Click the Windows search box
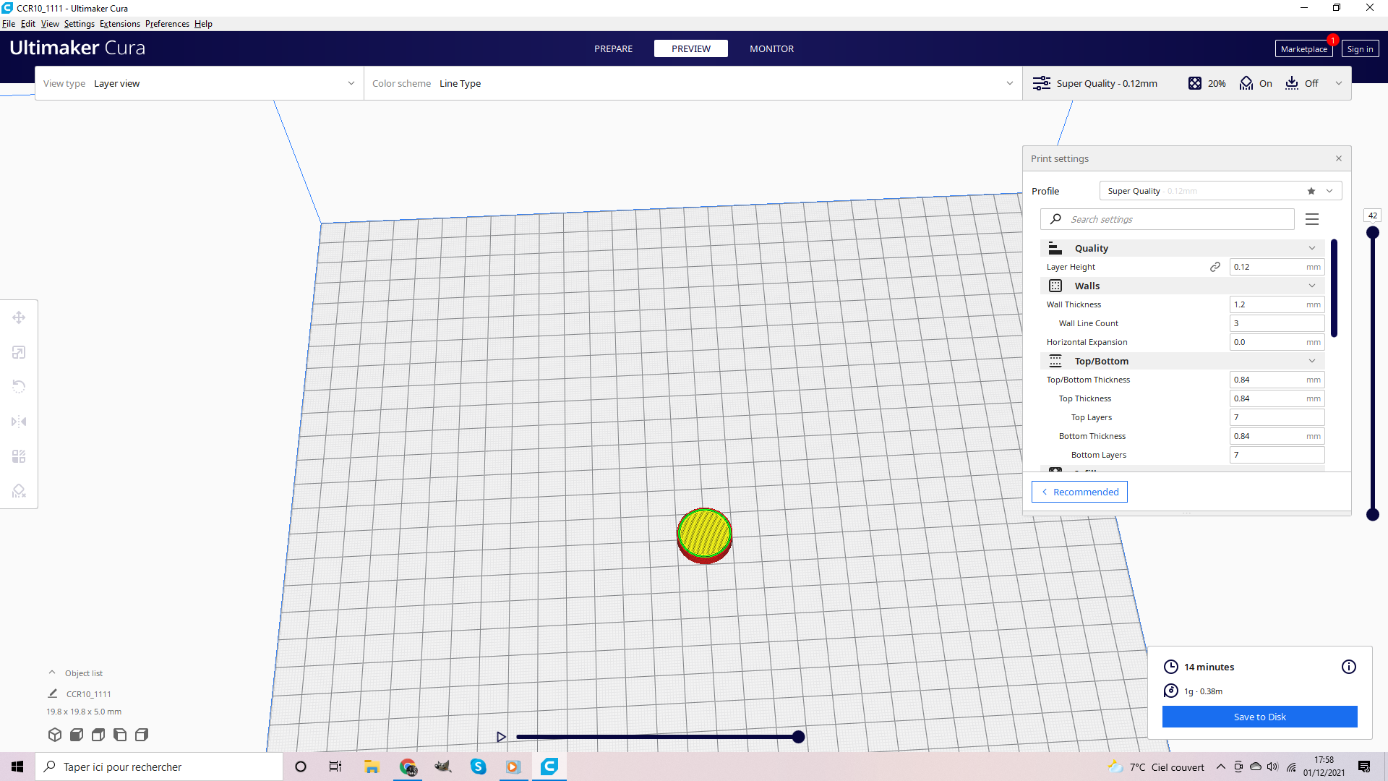1388x781 pixels. (x=159, y=767)
